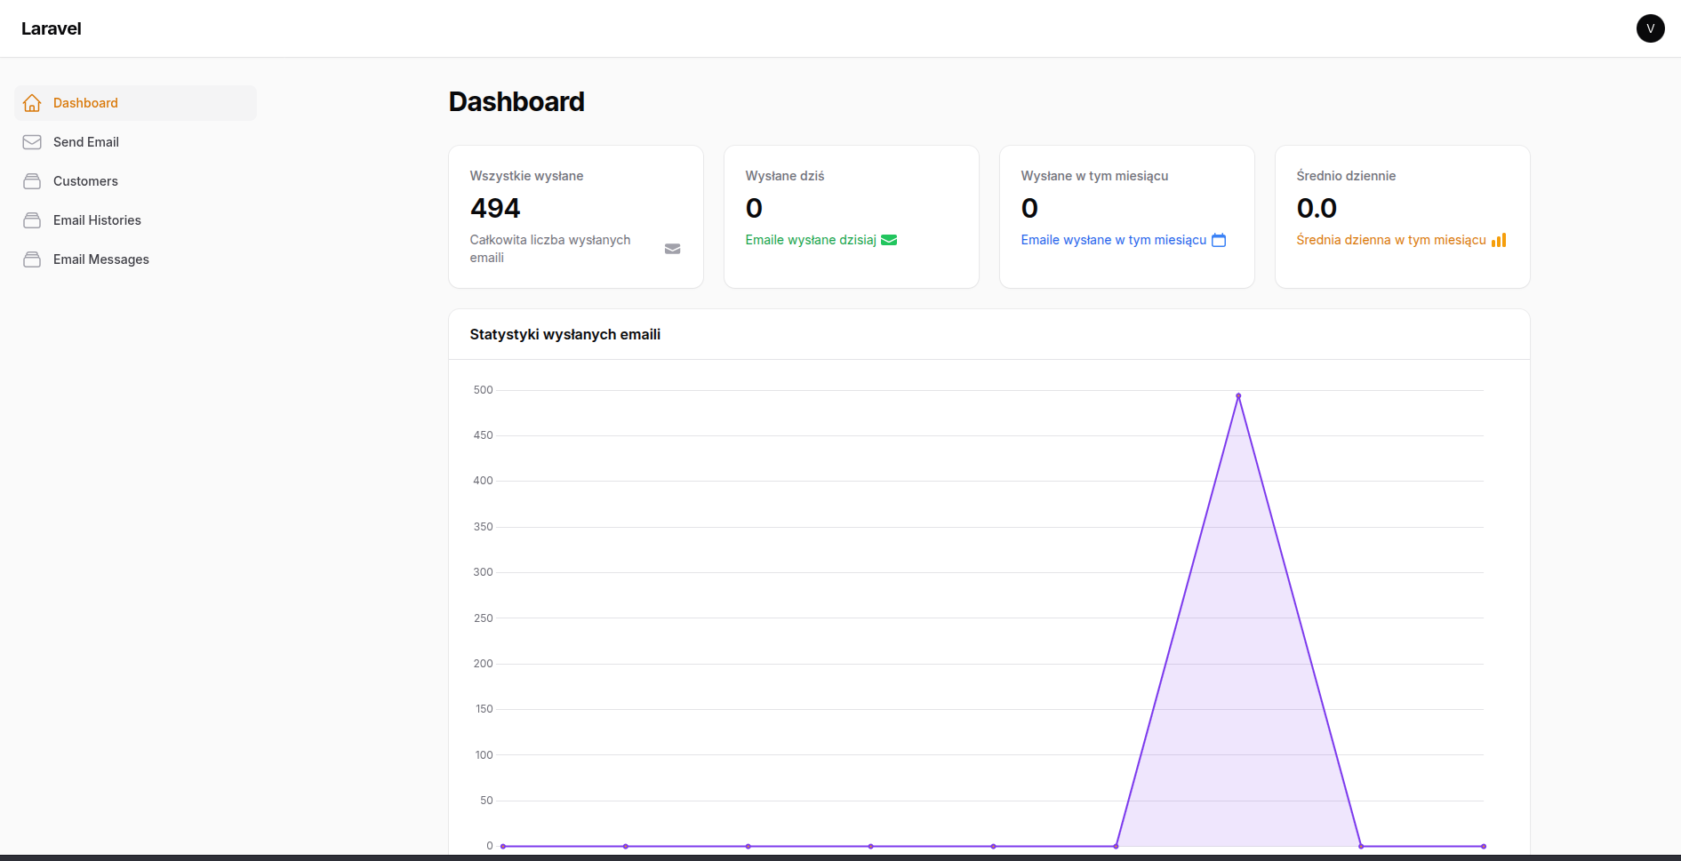Click the Emaile wysłane w tym miesiącu text

(x=1113, y=240)
